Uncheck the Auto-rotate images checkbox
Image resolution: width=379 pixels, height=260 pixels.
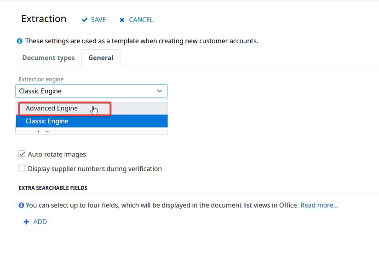coord(22,154)
